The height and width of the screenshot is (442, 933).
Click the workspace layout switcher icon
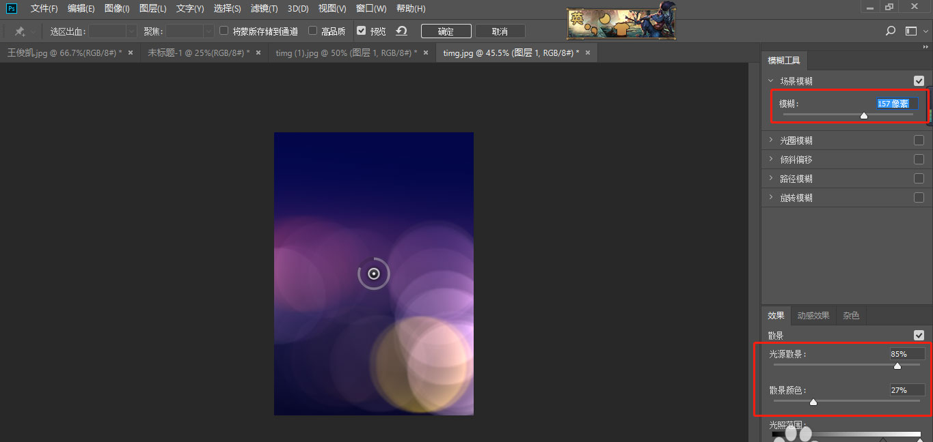[910, 31]
